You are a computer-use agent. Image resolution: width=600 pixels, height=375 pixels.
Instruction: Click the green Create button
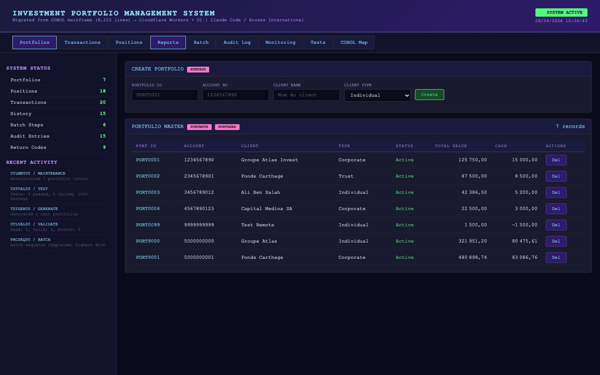point(429,95)
